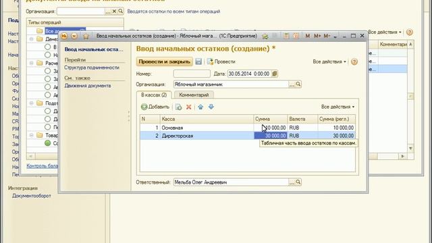Clear the background Организация filter with the X icon

pos(114,11)
